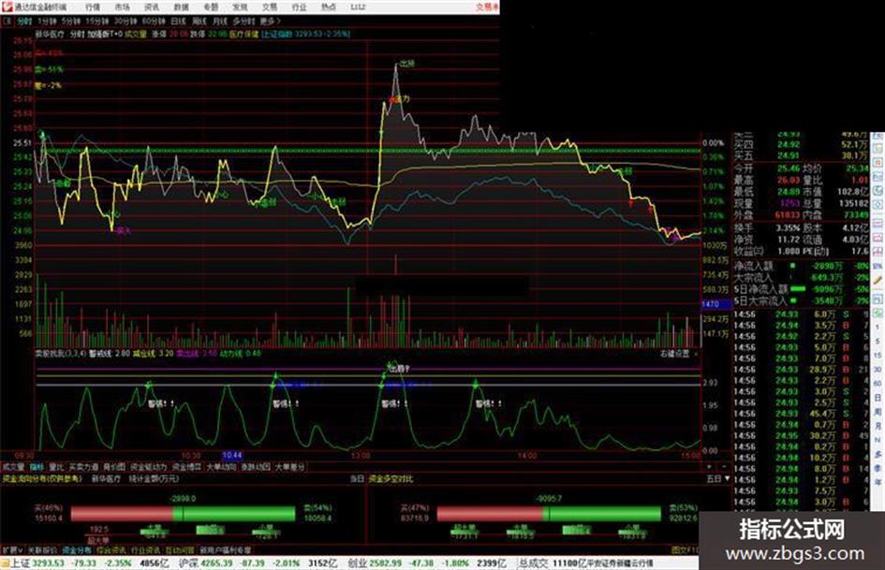885x570 pixels.
Task: Click the plus button beside indicator tabs
Action: (710, 467)
